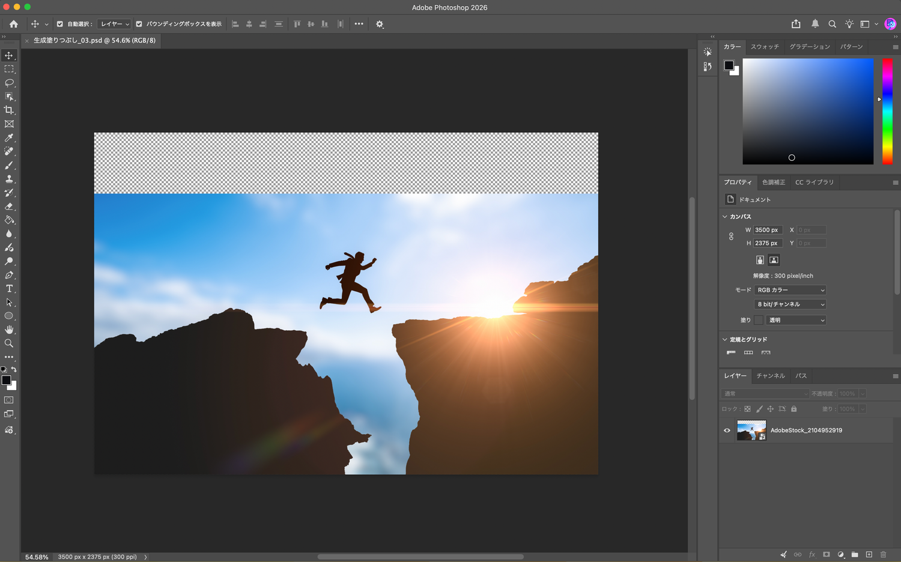This screenshot has width=901, height=562.
Task: Open the レイヤー auto-select target dropdown
Action: coord(115,24)
